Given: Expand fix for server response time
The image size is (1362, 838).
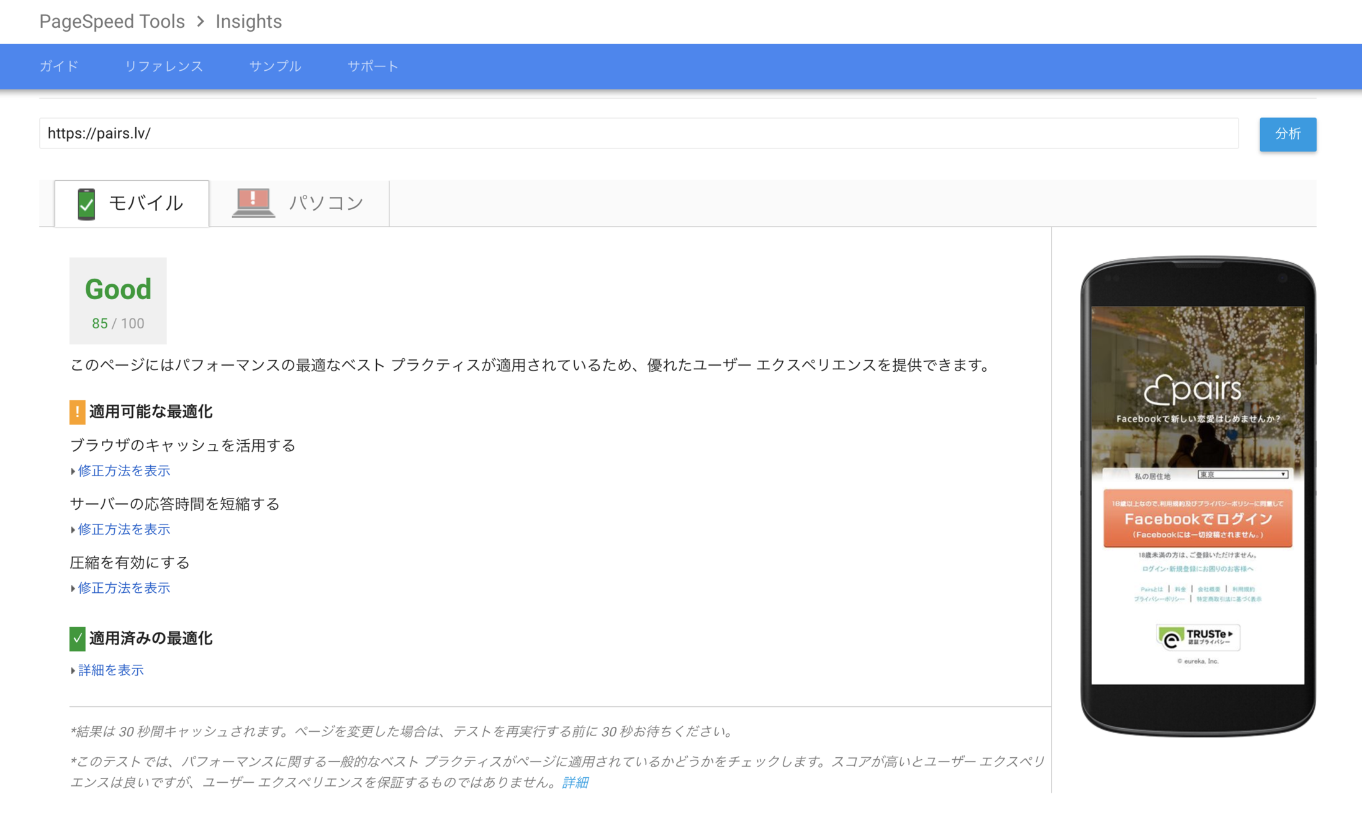Looking at the screenshot, I should tap(124, 529).
